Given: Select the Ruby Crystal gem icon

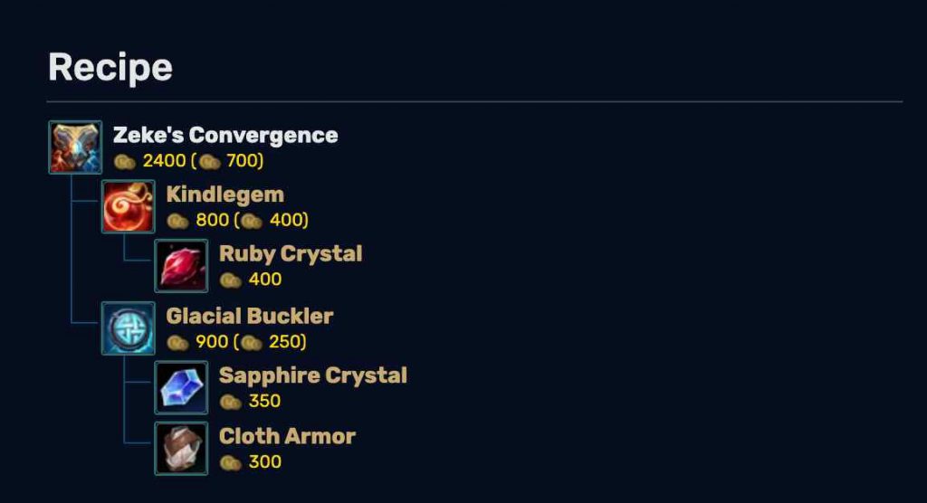Looking at the screenshot, I should (181, 266).
